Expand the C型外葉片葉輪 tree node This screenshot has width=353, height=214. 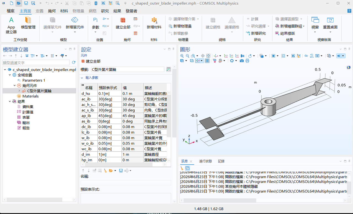19,91
